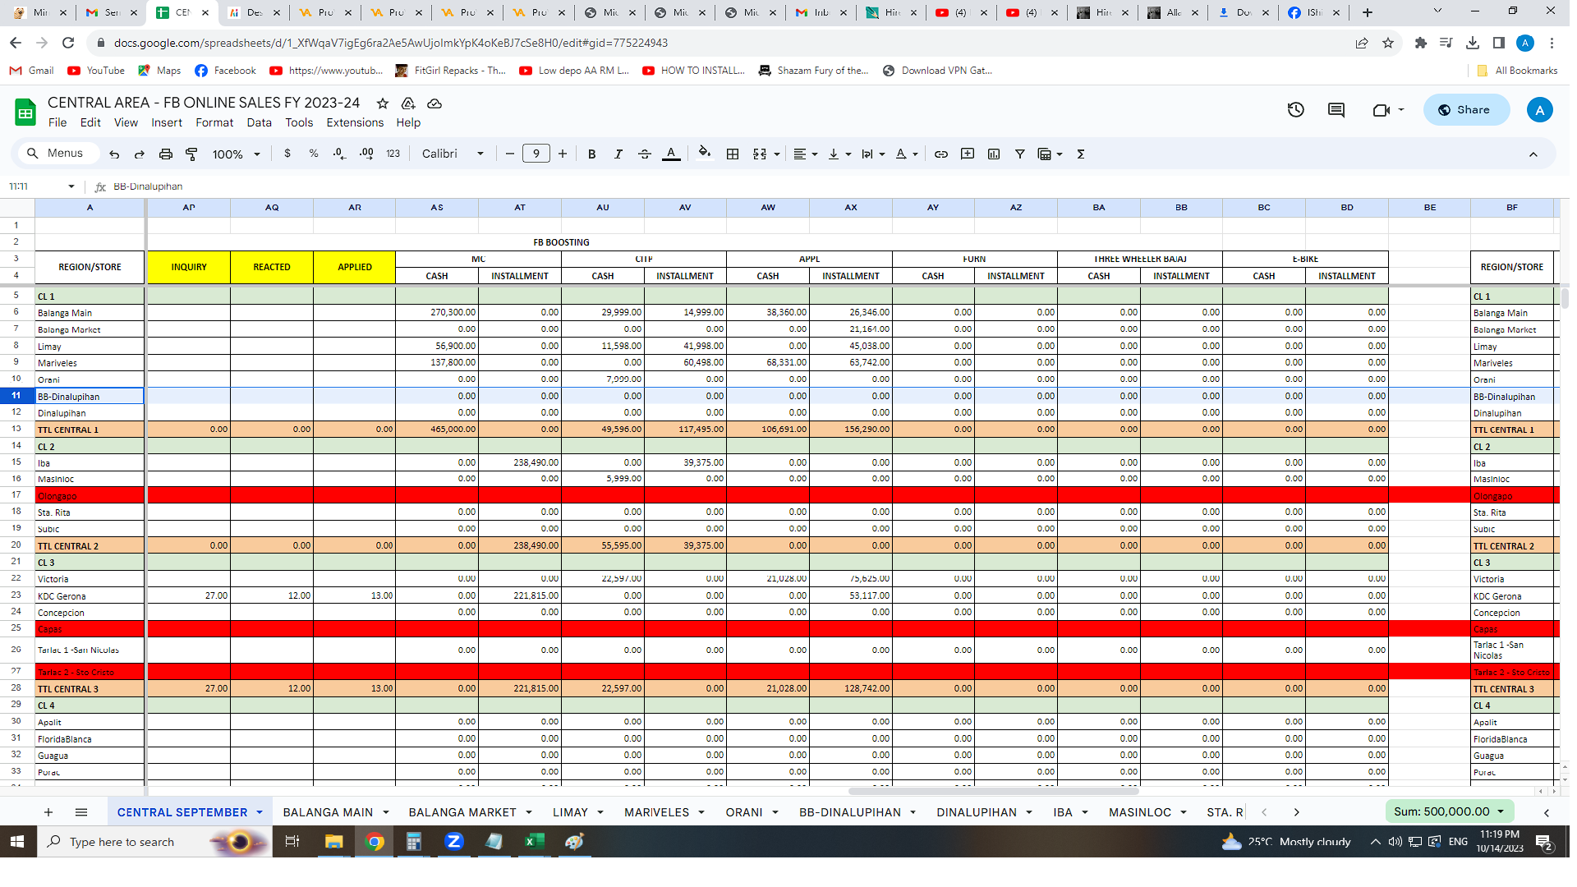The image size is (1577, 887).
Task: Select the Paint format tool
Action: (191, 154)
